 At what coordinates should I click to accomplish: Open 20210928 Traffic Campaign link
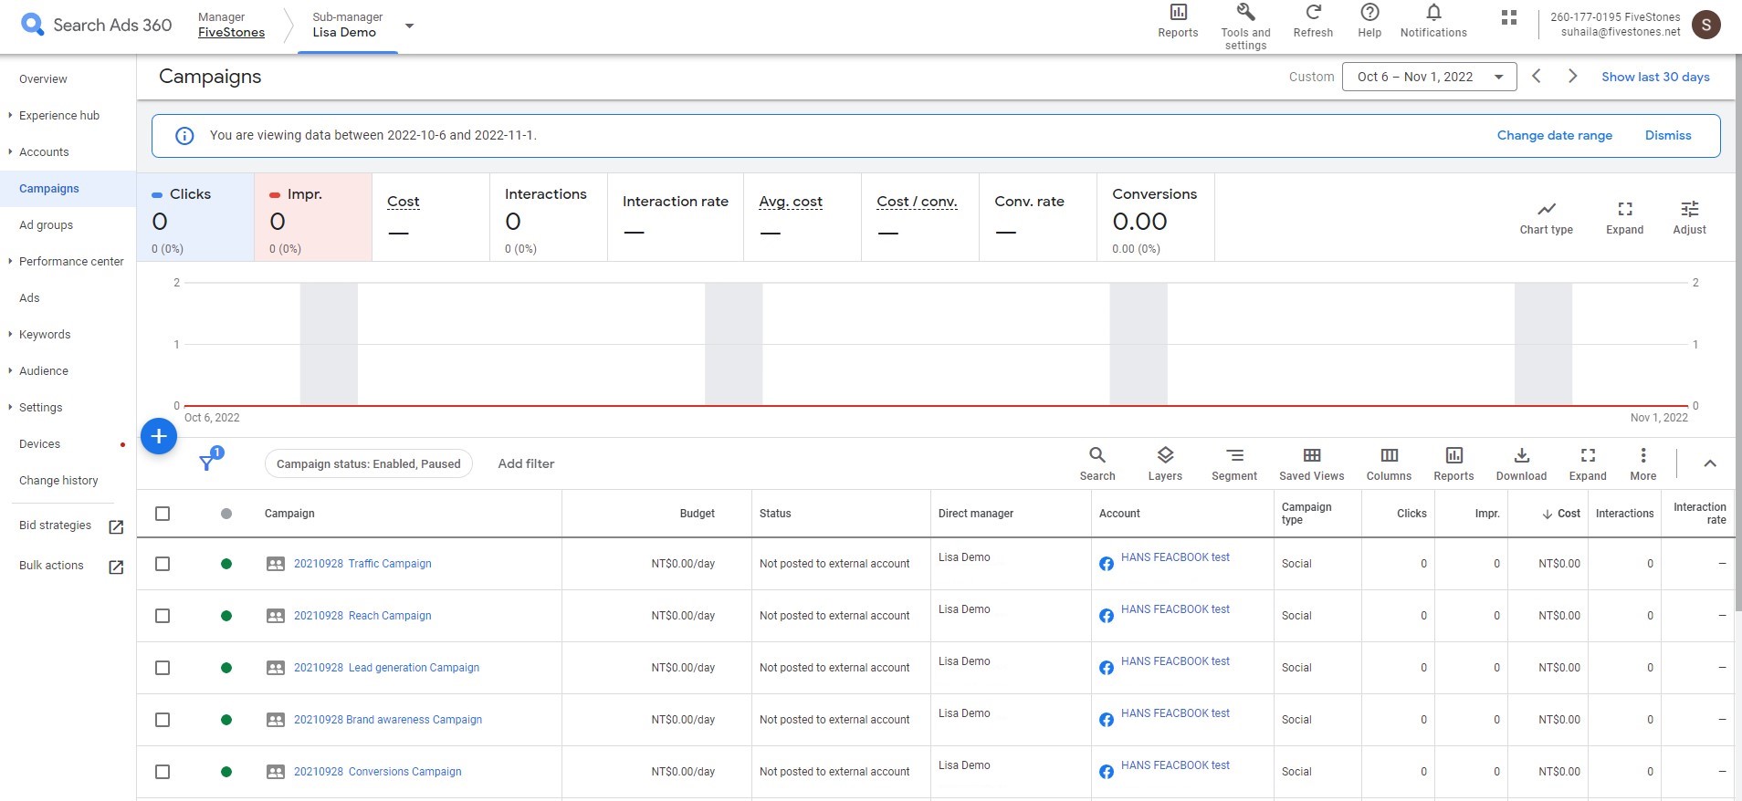coord(362,564)
